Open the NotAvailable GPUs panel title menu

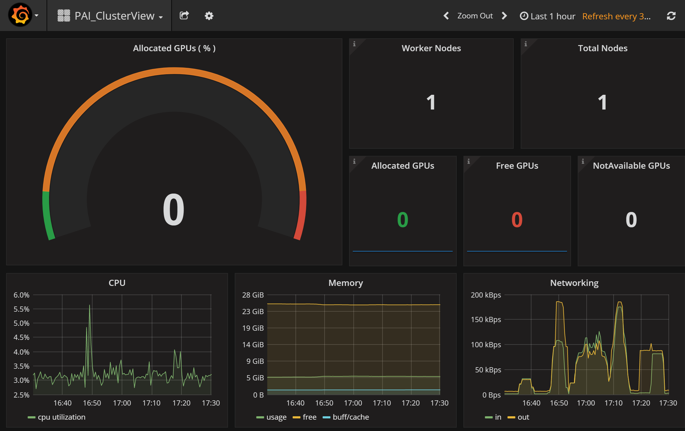coord(631,166)
